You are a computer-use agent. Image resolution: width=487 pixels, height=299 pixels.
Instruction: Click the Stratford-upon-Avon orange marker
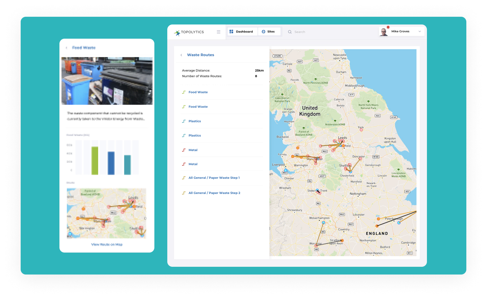click(342, 241)
